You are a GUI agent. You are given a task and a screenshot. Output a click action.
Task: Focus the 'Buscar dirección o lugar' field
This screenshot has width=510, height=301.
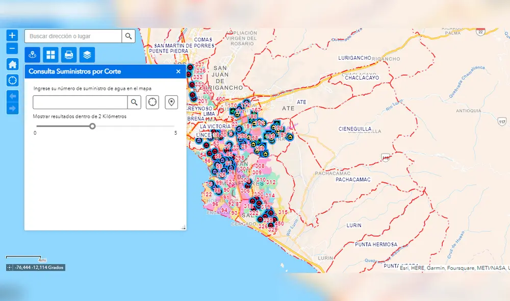pyautogui.click(x=73, y=36)
